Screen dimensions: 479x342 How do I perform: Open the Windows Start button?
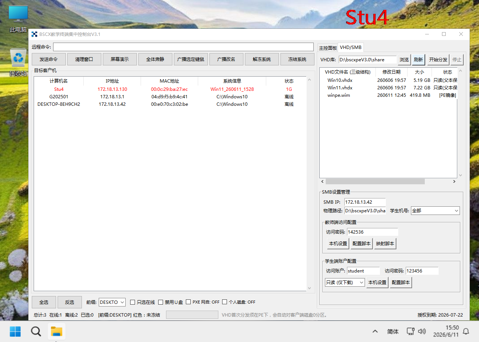[x=15, y=331]
